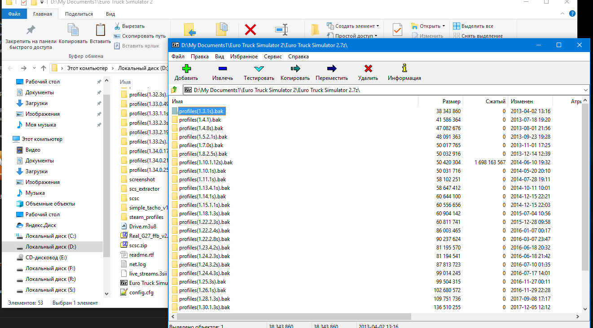This screenshot has width=593, height=328.
Task: Open the Простой доступ dropdown
Action: 352,36
